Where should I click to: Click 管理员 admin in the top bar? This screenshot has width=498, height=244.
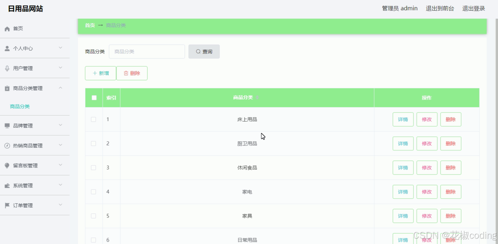(x=400, y=9)
